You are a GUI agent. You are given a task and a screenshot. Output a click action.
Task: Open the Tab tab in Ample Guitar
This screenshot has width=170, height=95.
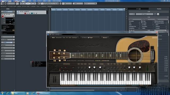click(64, 37)
